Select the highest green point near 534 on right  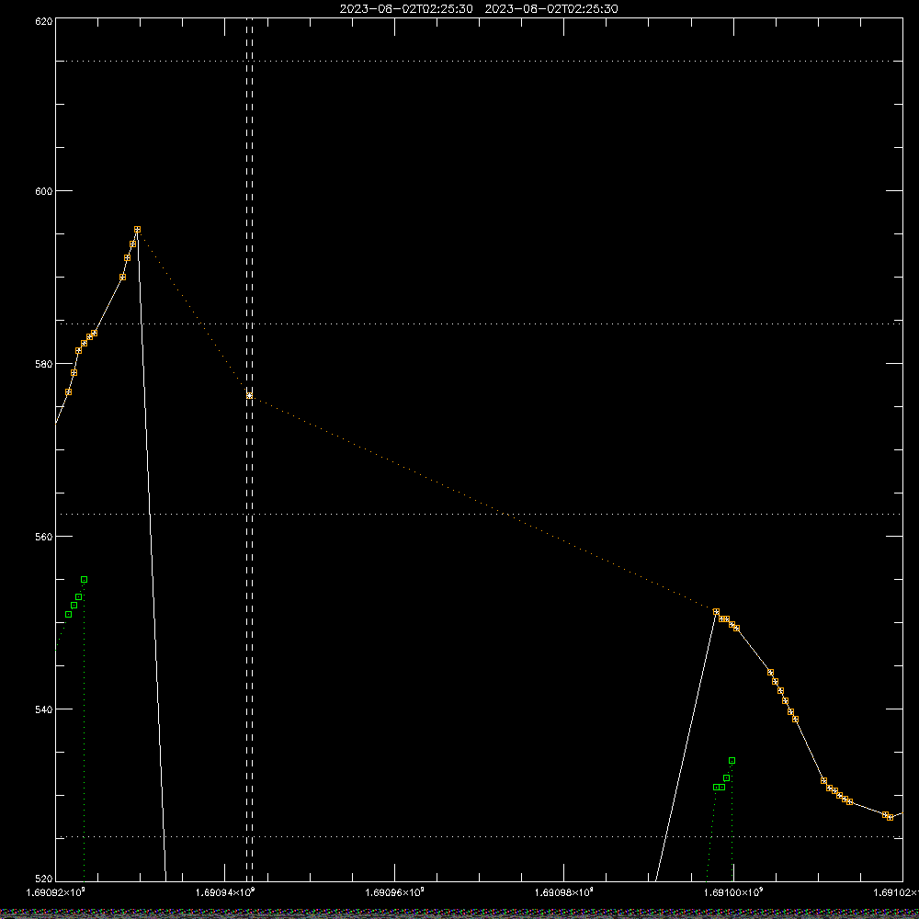[732, 761]
